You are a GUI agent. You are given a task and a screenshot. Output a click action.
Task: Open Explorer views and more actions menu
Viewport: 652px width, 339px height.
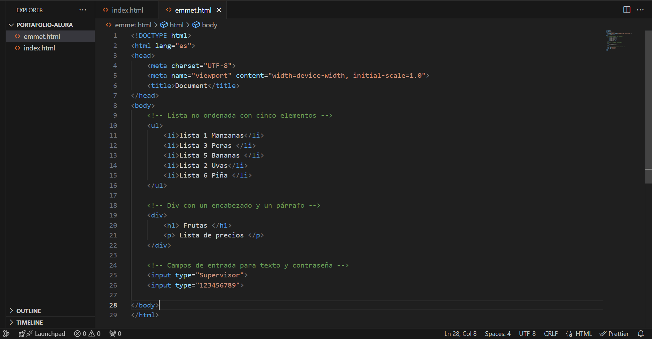point(83,10)
